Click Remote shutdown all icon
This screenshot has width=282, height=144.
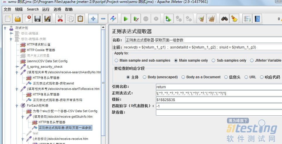[x=189, y=19]
